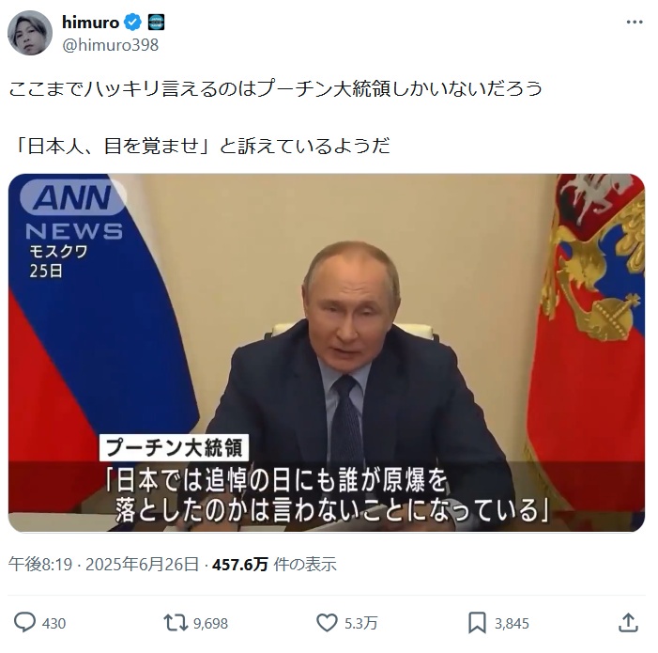Click the repost arrows icon
The width and height of the screenshot is (658, 653).
pyautogui.click(x=176, y=622)
